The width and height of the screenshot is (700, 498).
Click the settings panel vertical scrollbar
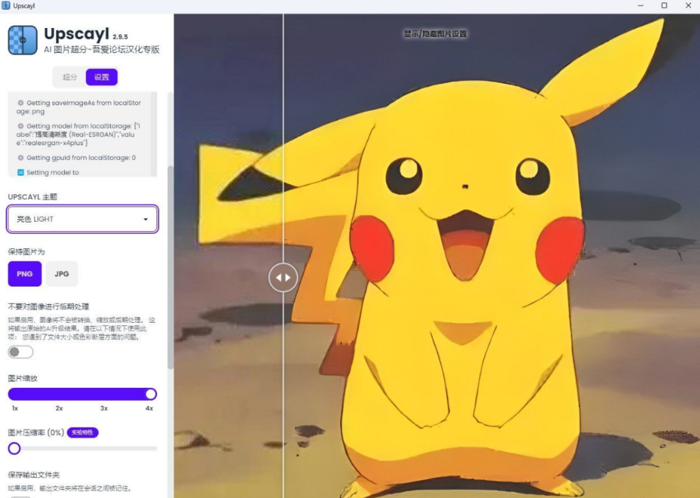pos(170,267)
